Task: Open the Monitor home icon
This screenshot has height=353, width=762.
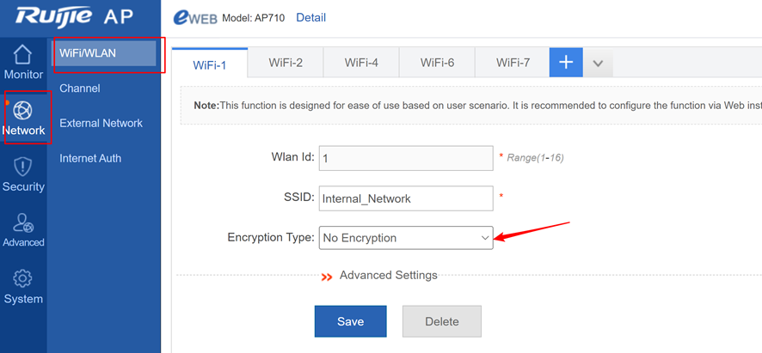Action: (23, 55)
